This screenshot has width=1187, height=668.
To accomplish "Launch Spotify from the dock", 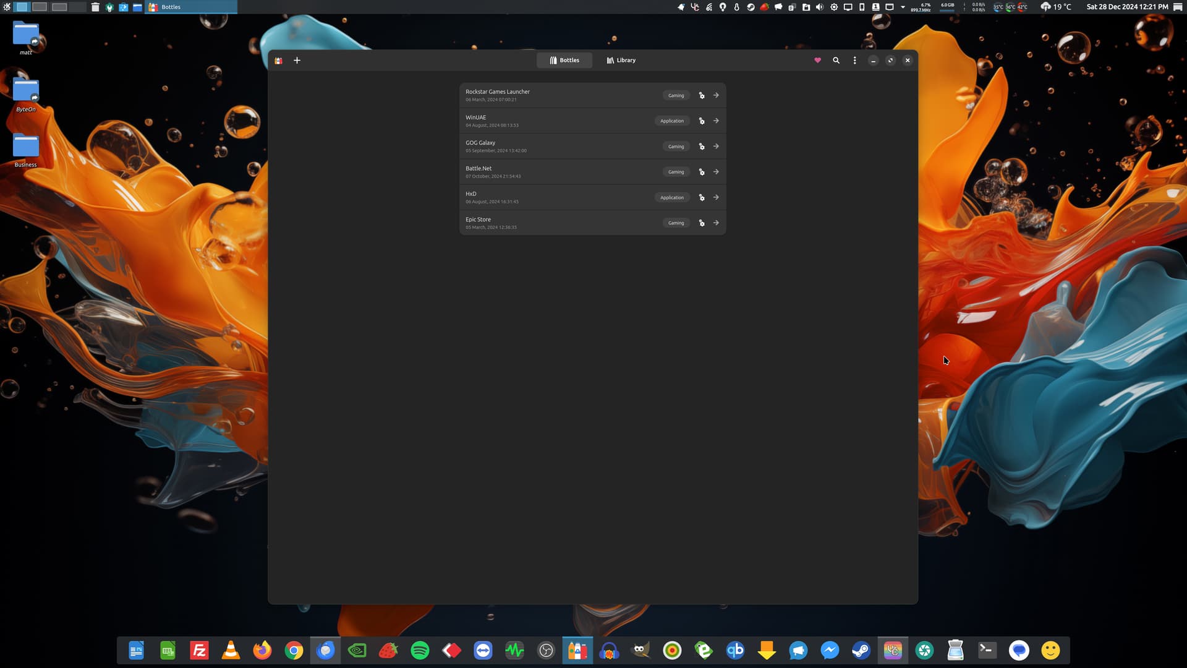I will pyautogui.click(x=420, y=650).
